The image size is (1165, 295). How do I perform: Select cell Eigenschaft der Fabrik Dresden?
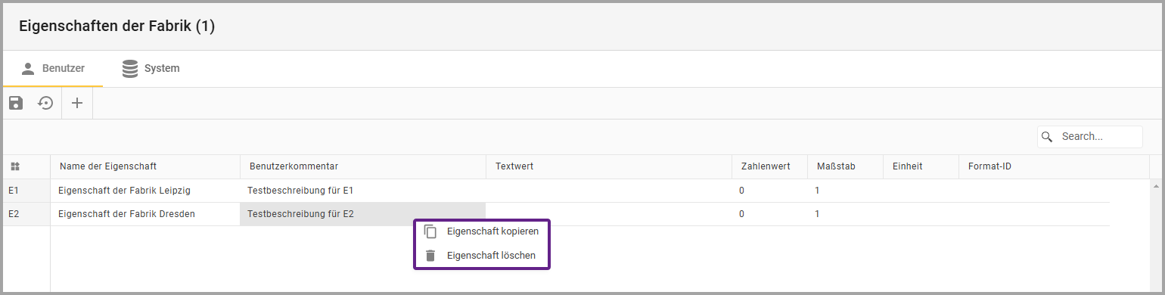(x=145, y=214)
